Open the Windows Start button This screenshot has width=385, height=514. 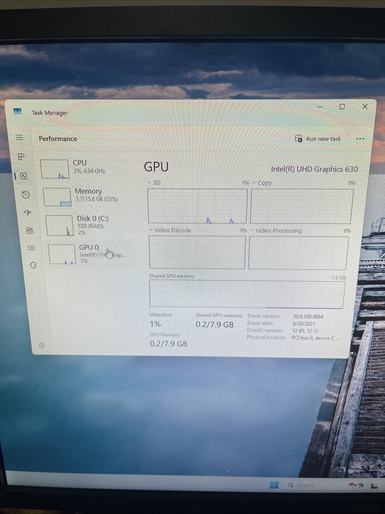274,485
